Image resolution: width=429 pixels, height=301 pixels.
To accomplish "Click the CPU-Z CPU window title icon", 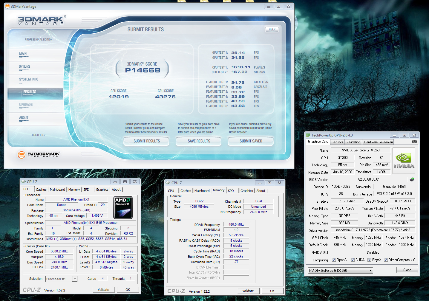I will pos(23,181).
